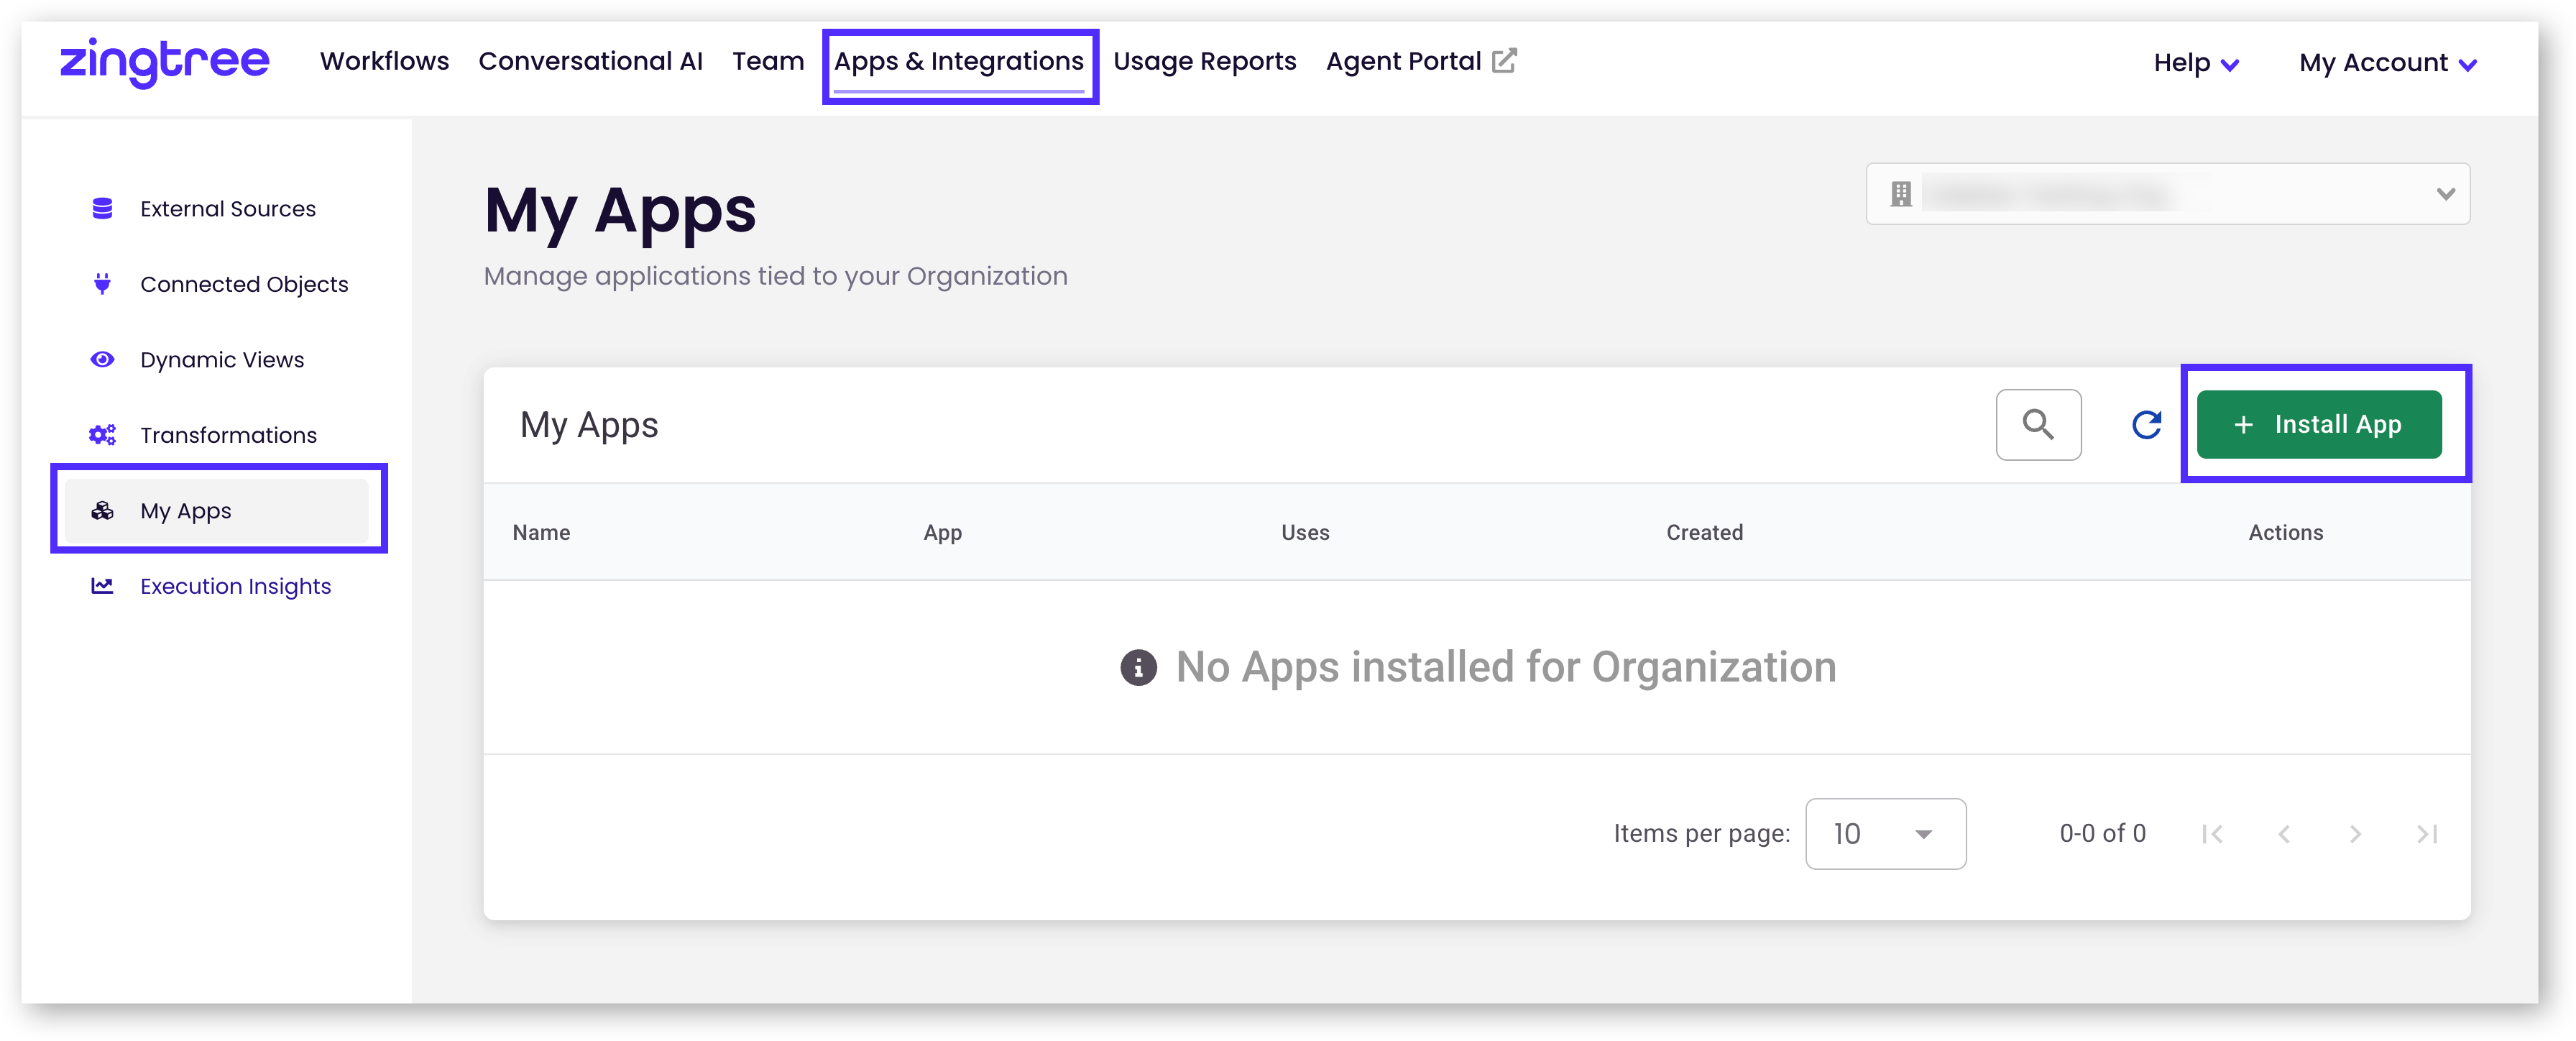Click the External Sources database icon
This screenshot has height=1041, width=2576.
click(102, 208)
